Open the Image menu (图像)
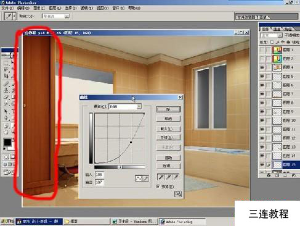Image resolution: width=300 pixels, height=226 pixels. [x=39, y=8]
